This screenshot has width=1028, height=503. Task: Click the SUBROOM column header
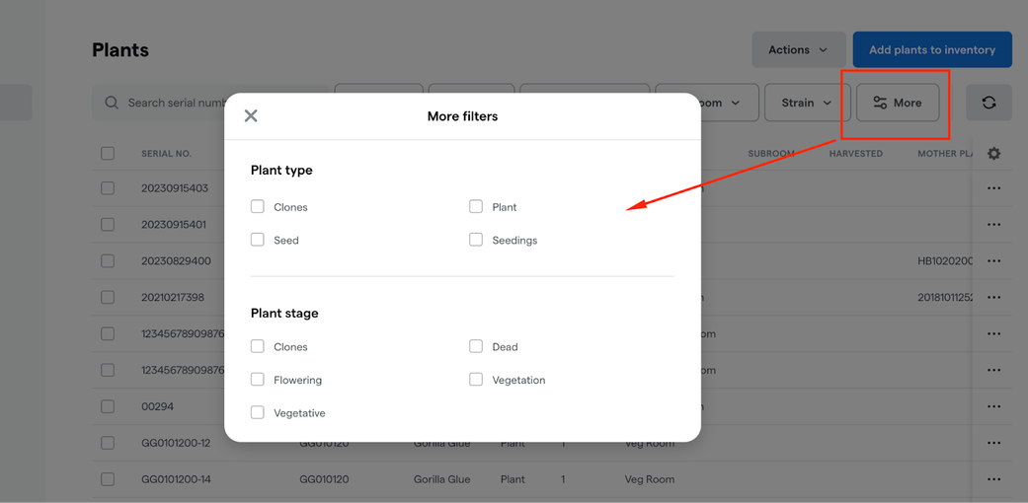(x=771, y=154)
